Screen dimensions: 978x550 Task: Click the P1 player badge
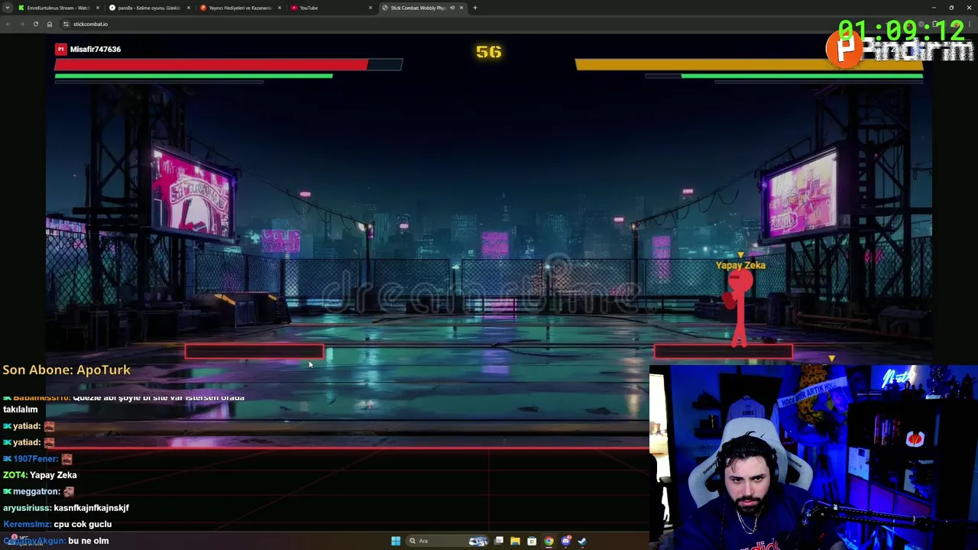click(60, 49)
